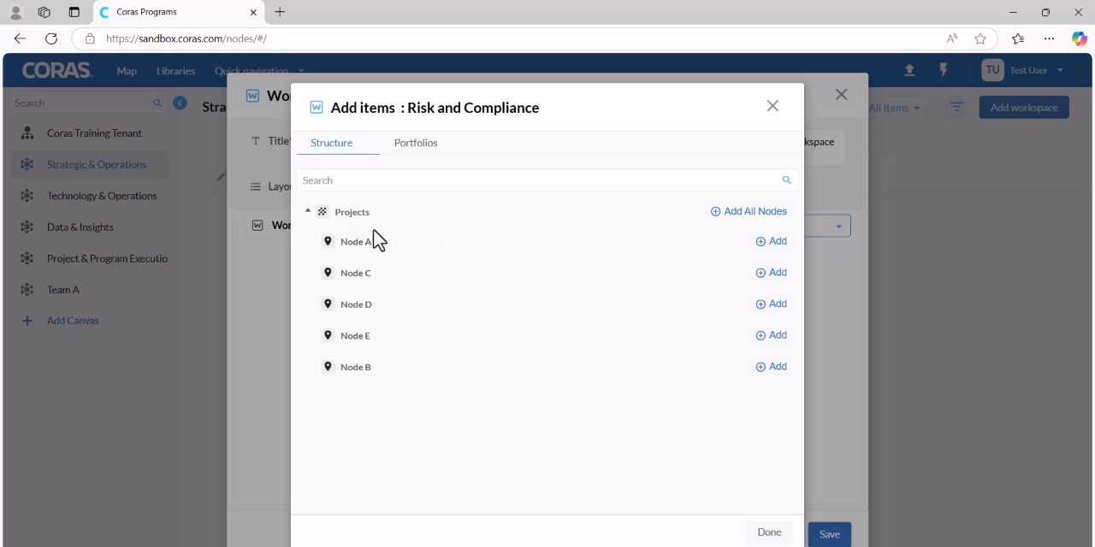Viewport: 1095px width, 547px height.
Task: Click the search magnifier icon in dialog
Action: 786,180
